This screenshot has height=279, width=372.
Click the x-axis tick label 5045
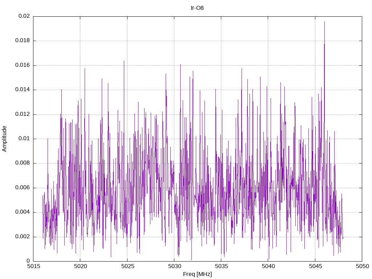pyautogui.click(x=315, y=266)
